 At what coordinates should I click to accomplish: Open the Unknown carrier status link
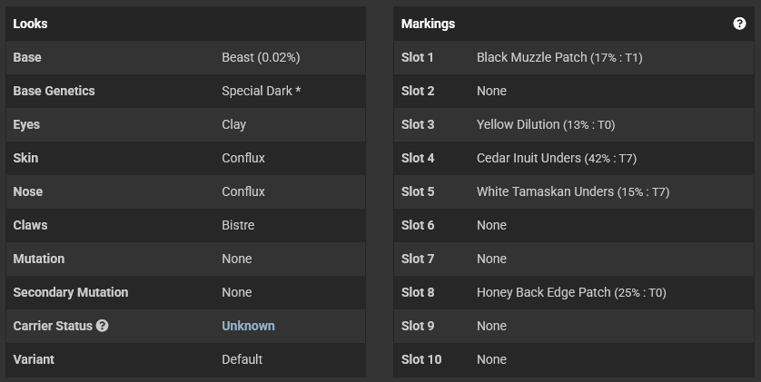point(248,326)
